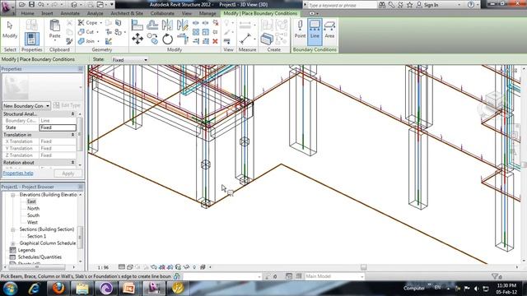The width and height of the screenshot is (527, 296).
Task: Open the Properties help link
Action: click(18, 173)
